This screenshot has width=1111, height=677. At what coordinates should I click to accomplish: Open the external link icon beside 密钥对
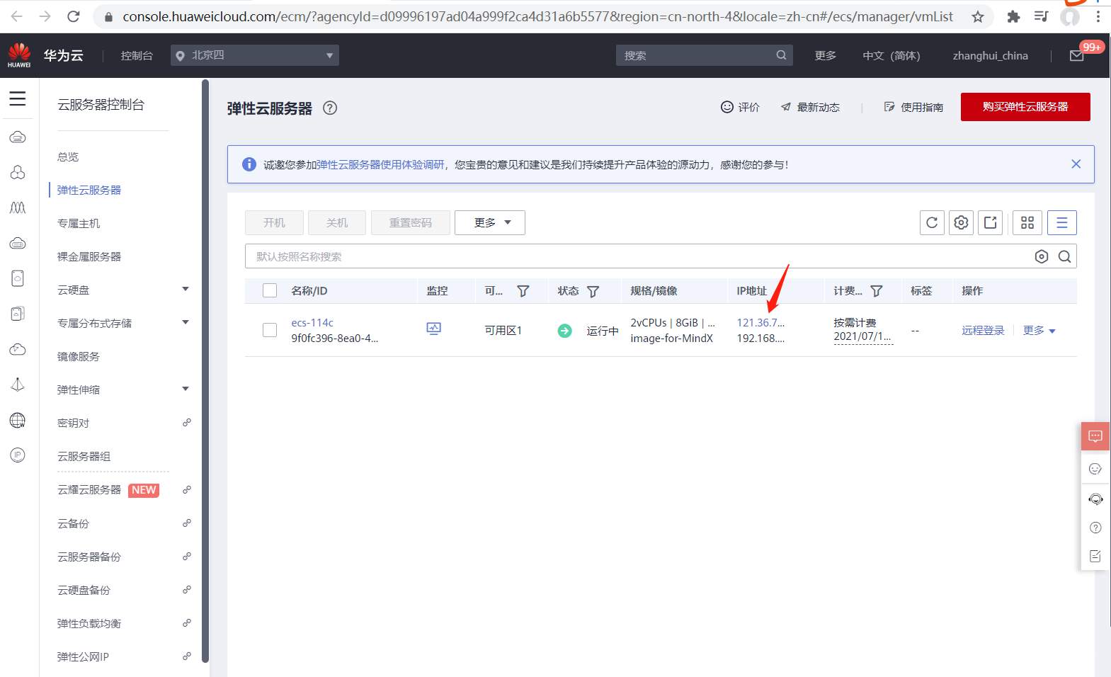(187, 423)
